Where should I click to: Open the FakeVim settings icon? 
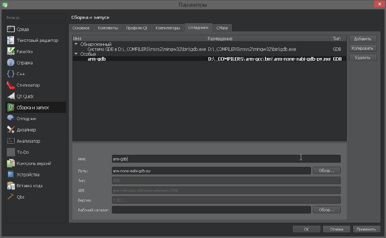tap(11, 52)
